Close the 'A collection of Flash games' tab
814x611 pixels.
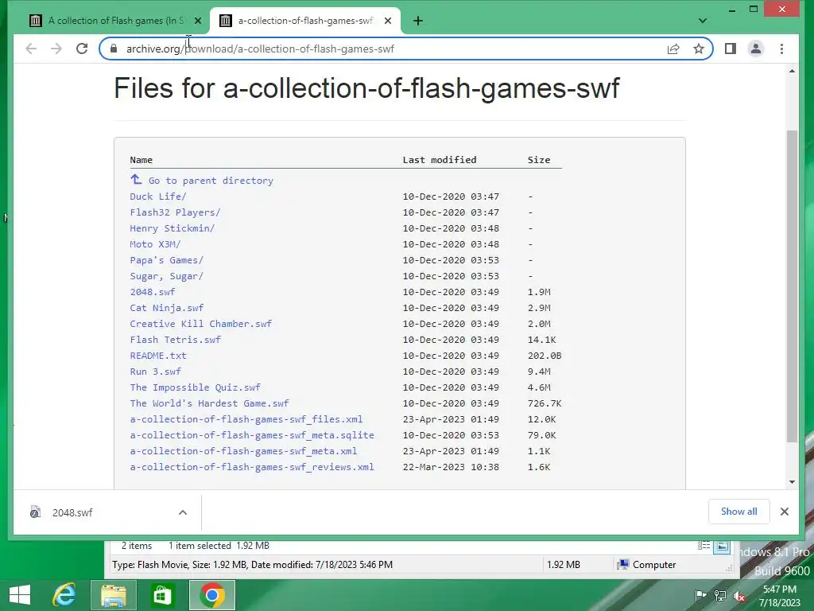point(198,21)
